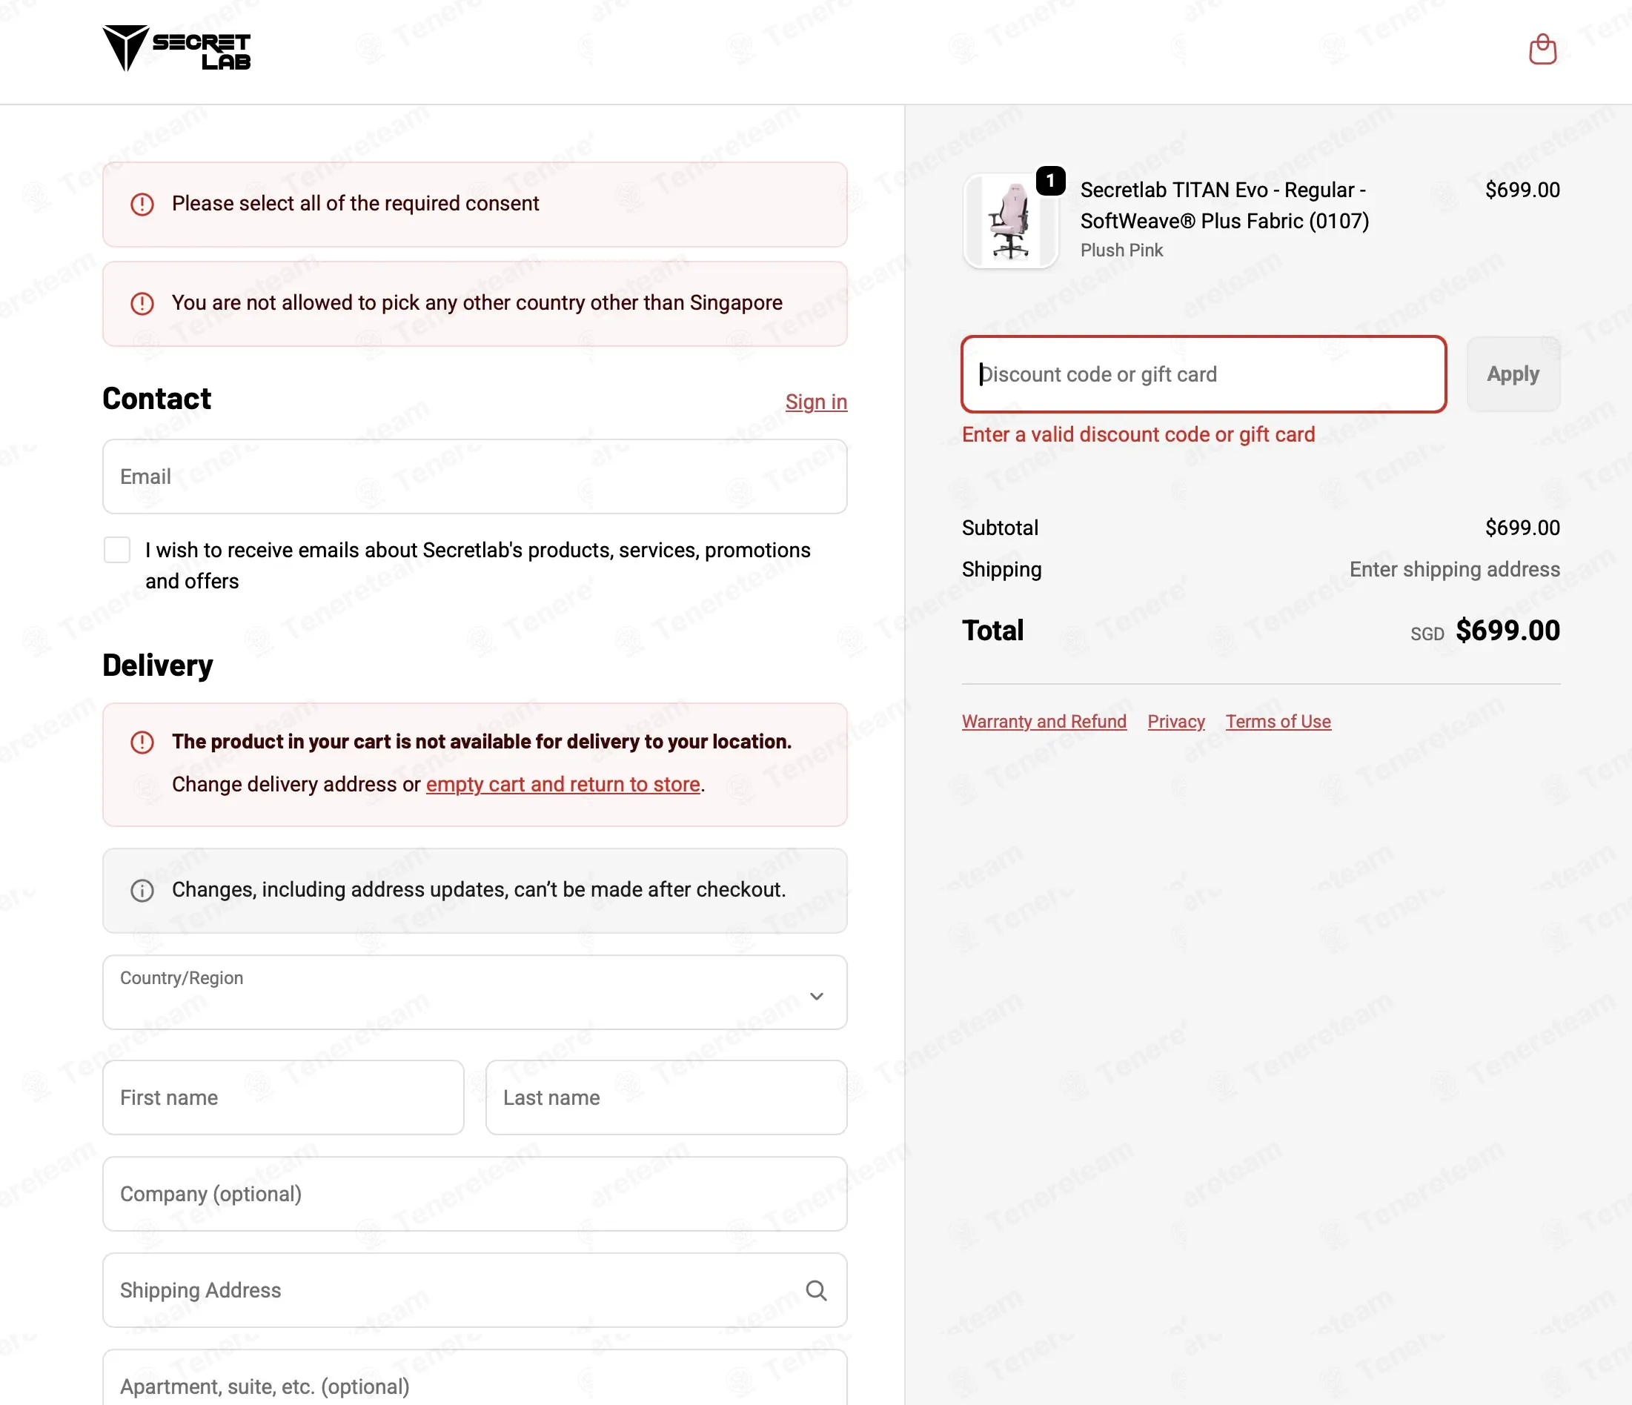1632x1405 pixels.
Task: Follow the empty cart and return link
Action: [563, 785]
